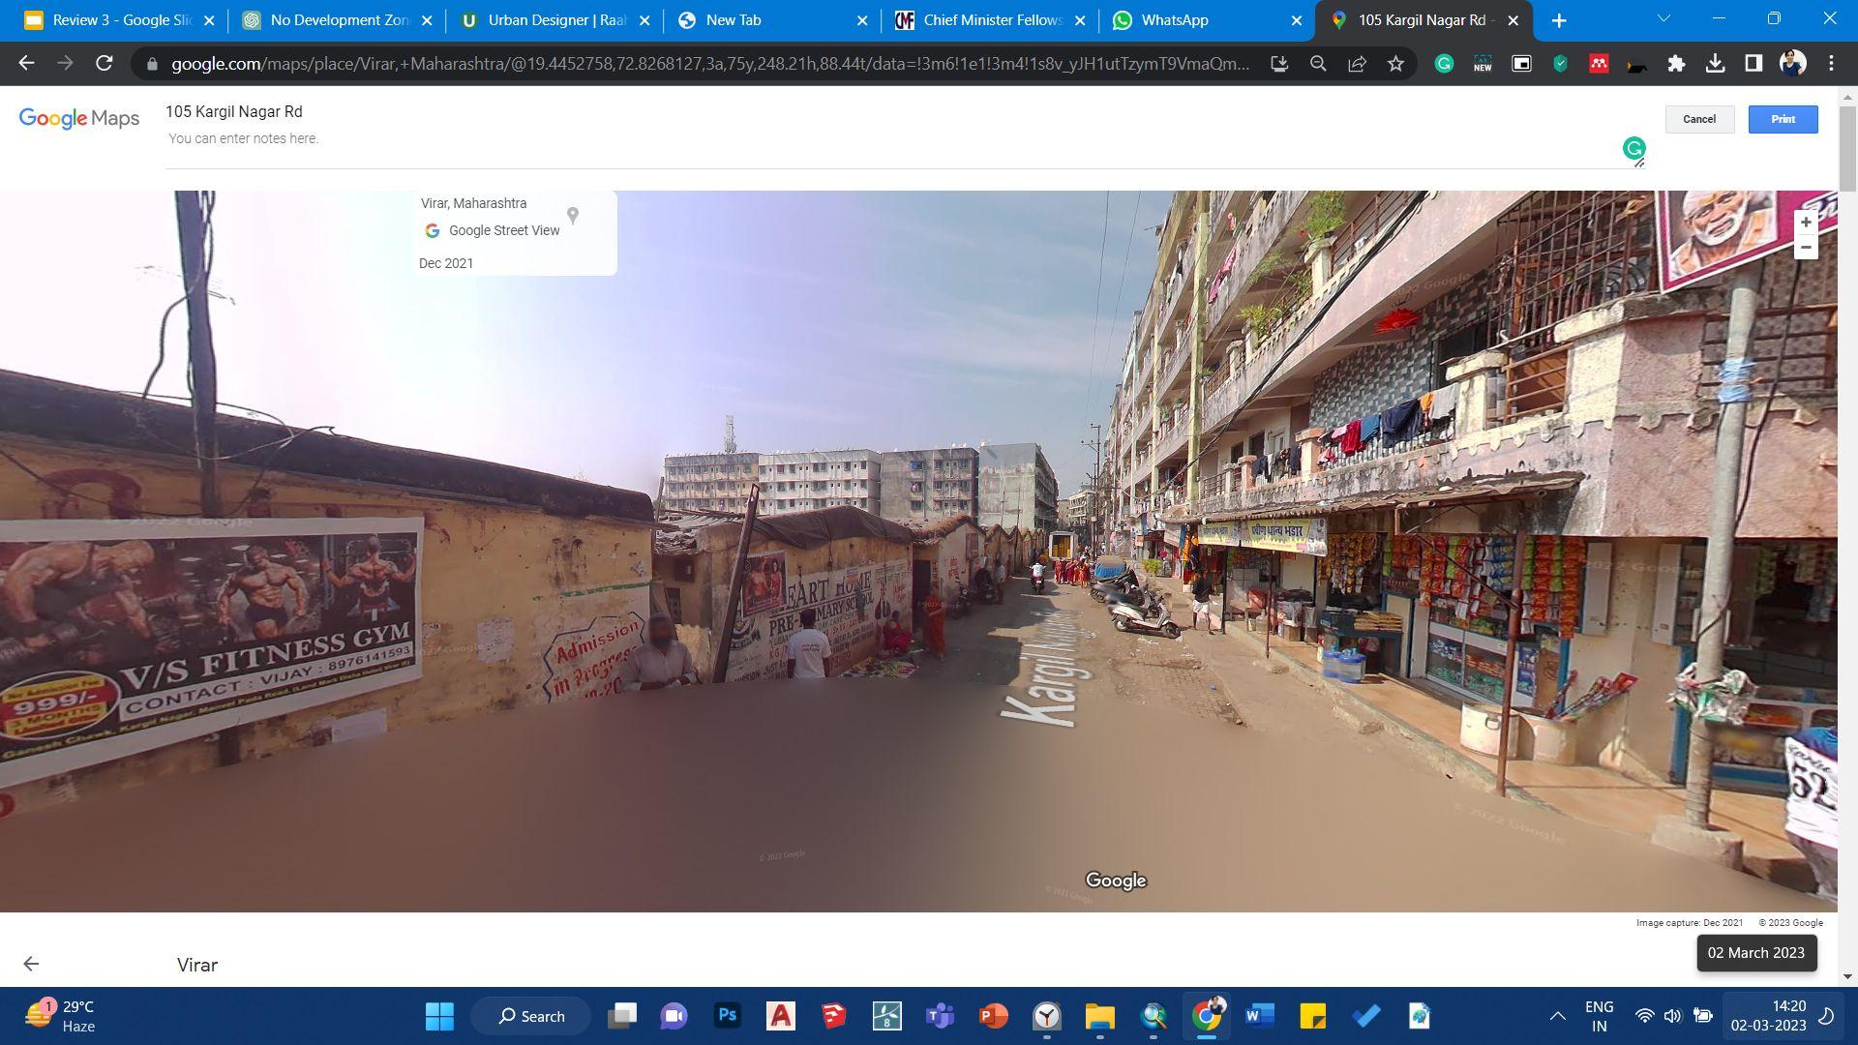Open Photoshop from the taskbar
The width and height of the screenshot is (1858, 1045).
point(728,1016)
